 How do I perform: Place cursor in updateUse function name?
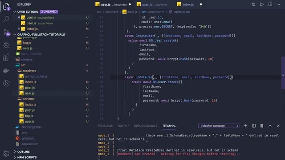(x=144, y=77)
